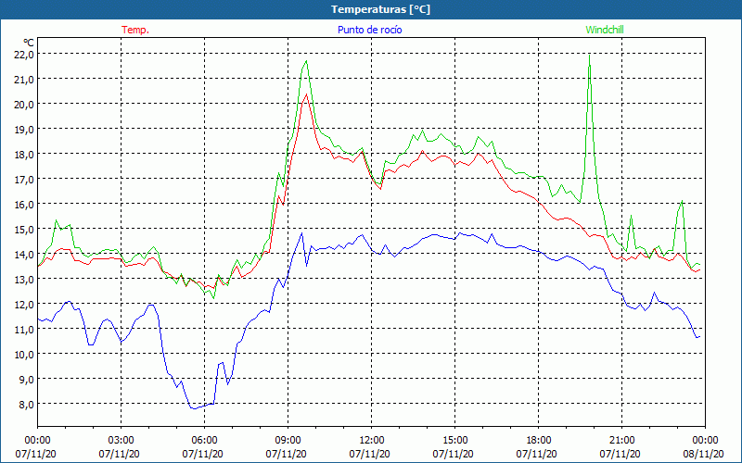Click the 13,0 y-axis value
The image size is (742, 463).
[x=24, y=280]
